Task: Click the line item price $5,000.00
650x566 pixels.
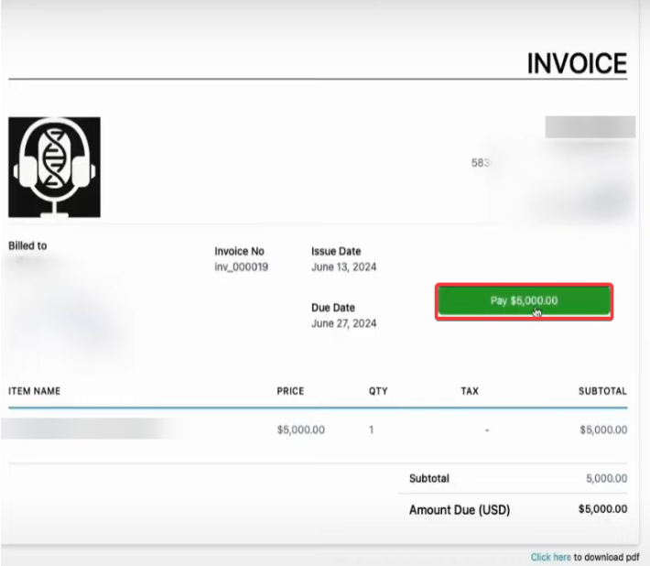Action: pyautogui.click(x=300, y=430)
